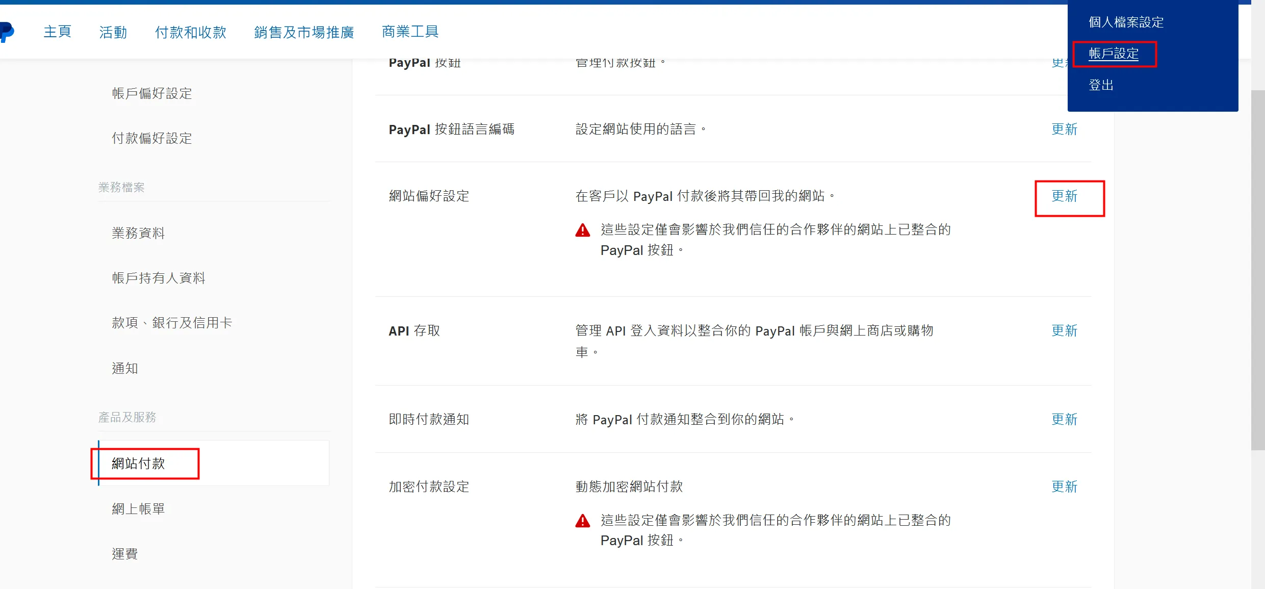Open the 主頁 navigation tab

pyautogui.click(x=57, y=32)
